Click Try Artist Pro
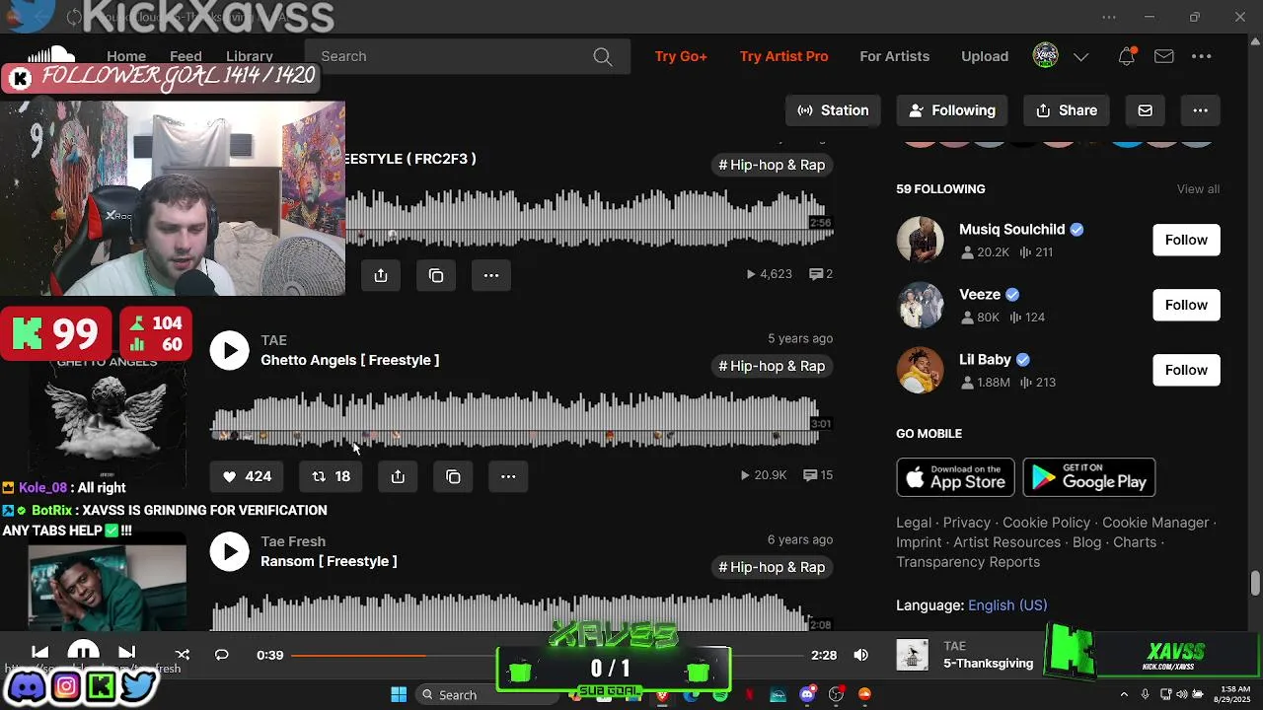Image resolution: width=1263 pixels, height=710 pixels. coord(783,56)
